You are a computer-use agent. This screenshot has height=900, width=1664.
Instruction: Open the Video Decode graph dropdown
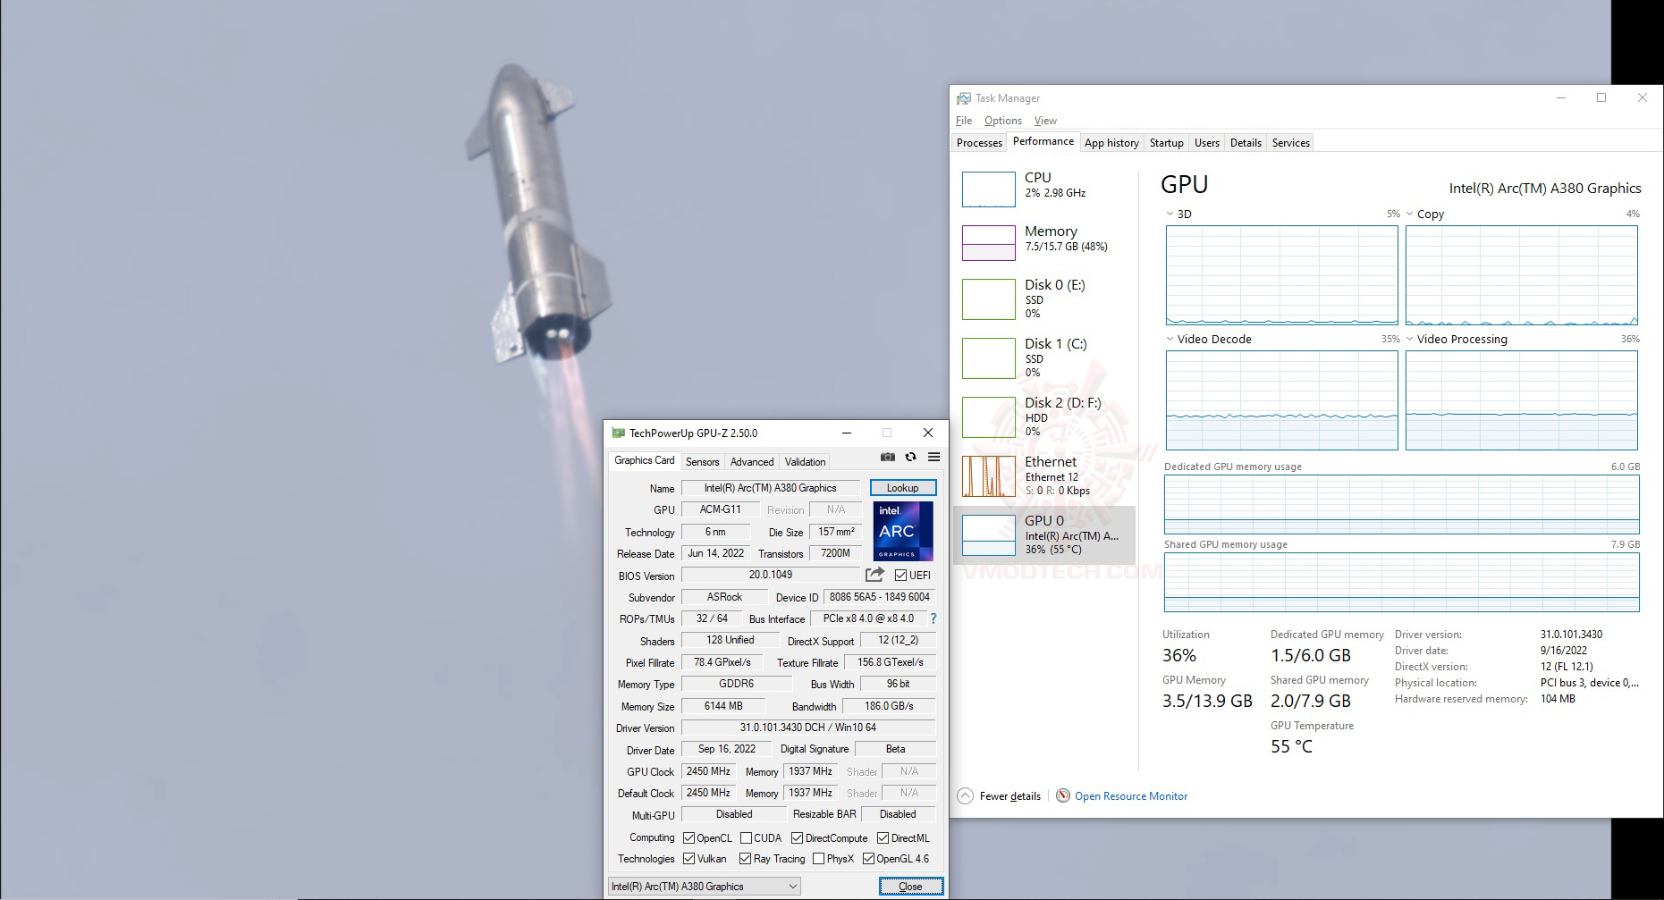1170,340
